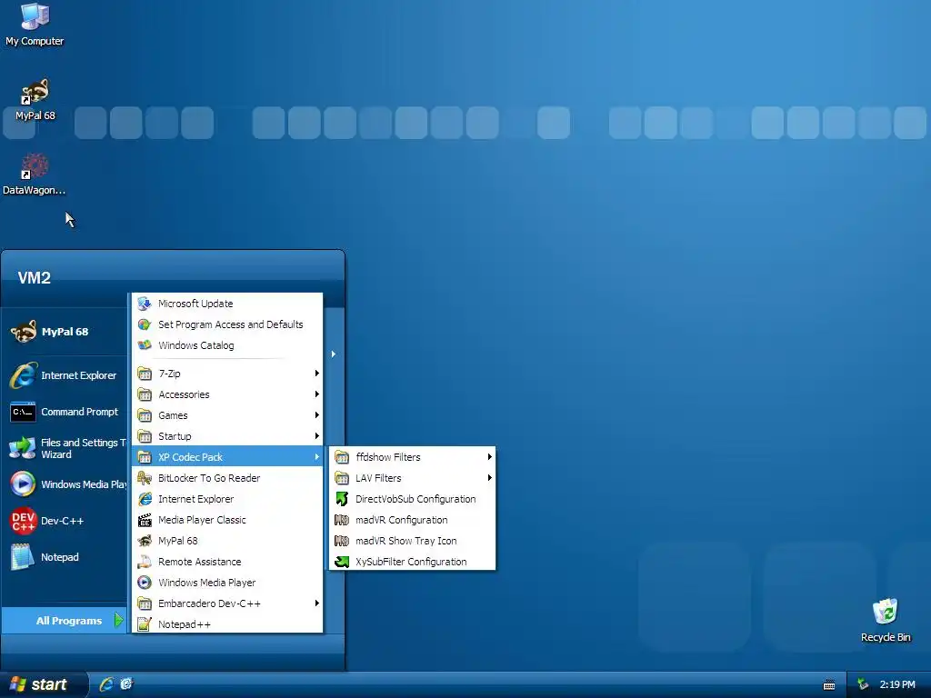Viewport: 931px width, 698px height.
Task: Click the VM2 user name header
Action: point(35,278)
